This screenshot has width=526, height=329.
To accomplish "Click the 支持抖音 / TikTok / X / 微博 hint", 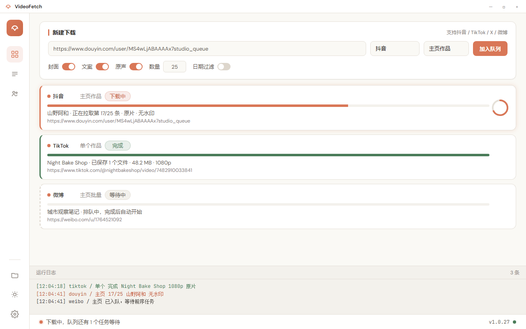I will click(477, 32).
